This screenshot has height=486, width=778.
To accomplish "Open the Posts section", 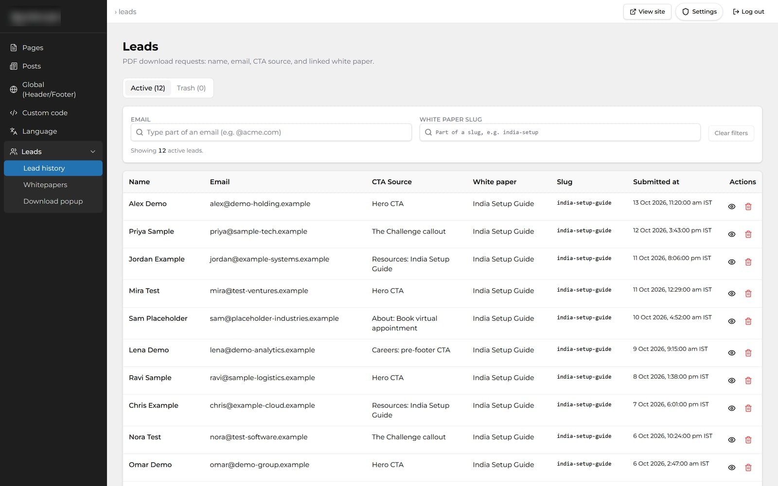I will pos(53,66).
